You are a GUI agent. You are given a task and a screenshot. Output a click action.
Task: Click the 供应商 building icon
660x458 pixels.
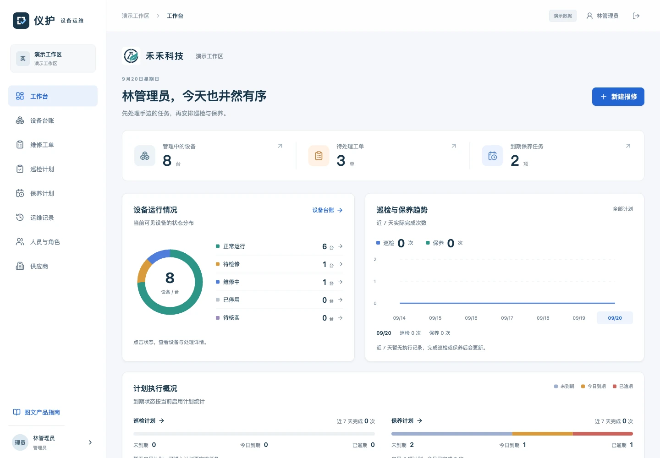20,266
